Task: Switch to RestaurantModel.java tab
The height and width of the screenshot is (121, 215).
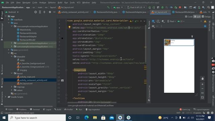Action: [183, 12]
